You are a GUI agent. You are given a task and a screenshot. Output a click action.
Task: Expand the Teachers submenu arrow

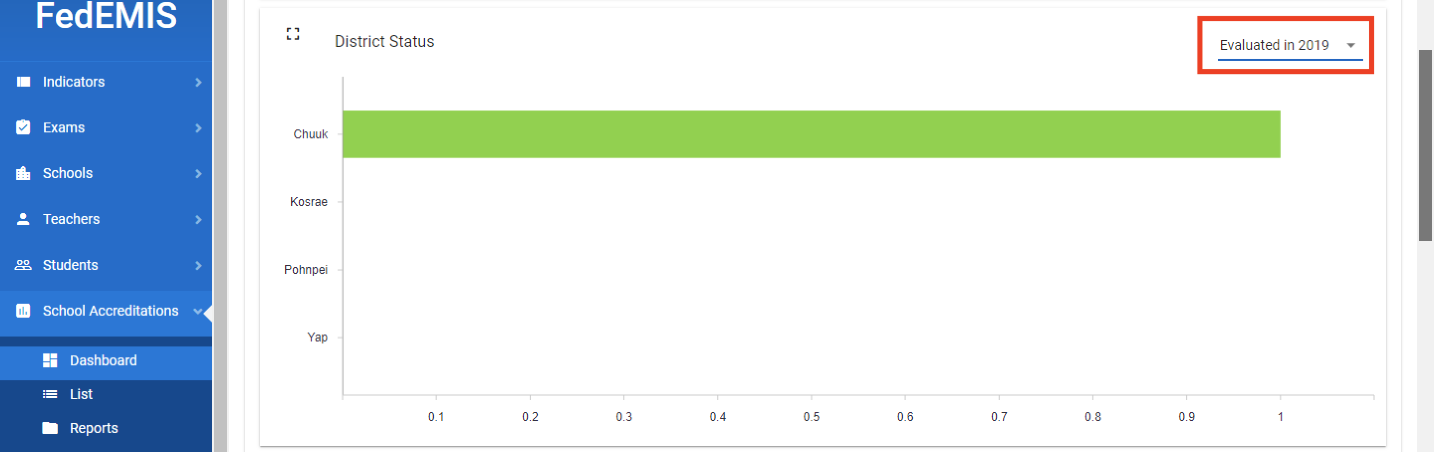click(198, 220)
